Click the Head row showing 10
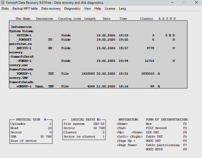The image size is (202, 158). (31, 128)
